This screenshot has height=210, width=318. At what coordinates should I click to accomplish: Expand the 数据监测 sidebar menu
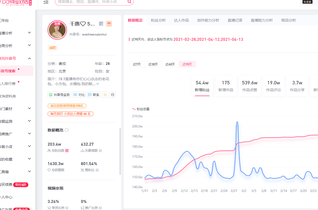click(29, 121)
